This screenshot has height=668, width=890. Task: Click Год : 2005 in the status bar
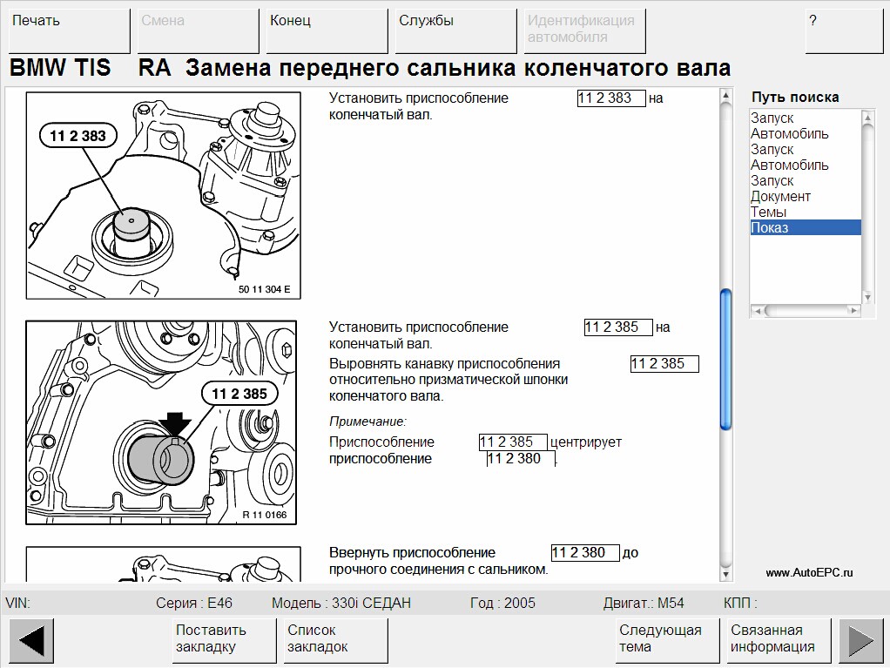pos(502,603)
